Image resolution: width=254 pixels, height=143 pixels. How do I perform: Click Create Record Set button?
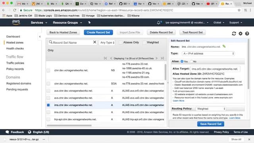point(98,33)
